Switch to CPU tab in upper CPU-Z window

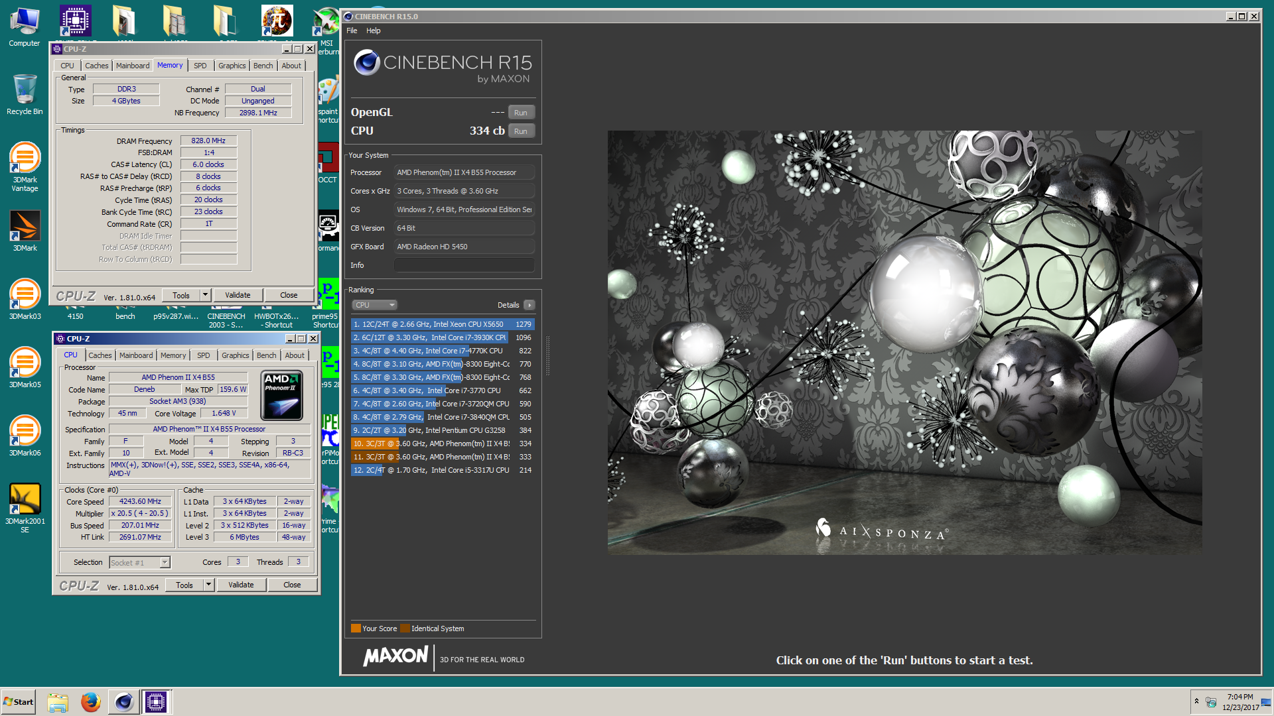pos(67,66)
